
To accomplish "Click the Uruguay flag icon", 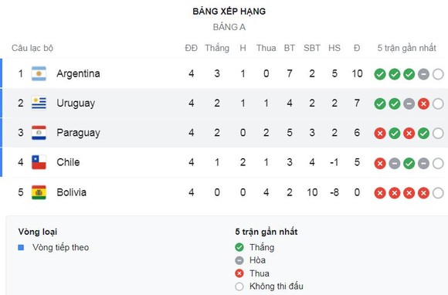I will tap(39, 103).
